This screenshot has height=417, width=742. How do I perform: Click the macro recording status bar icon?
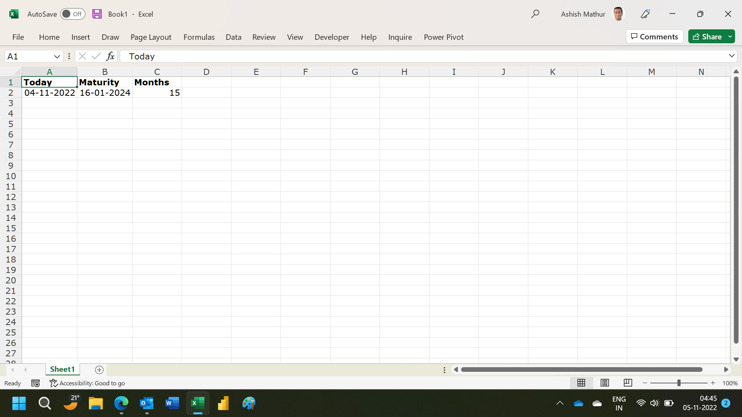(36, 383)
